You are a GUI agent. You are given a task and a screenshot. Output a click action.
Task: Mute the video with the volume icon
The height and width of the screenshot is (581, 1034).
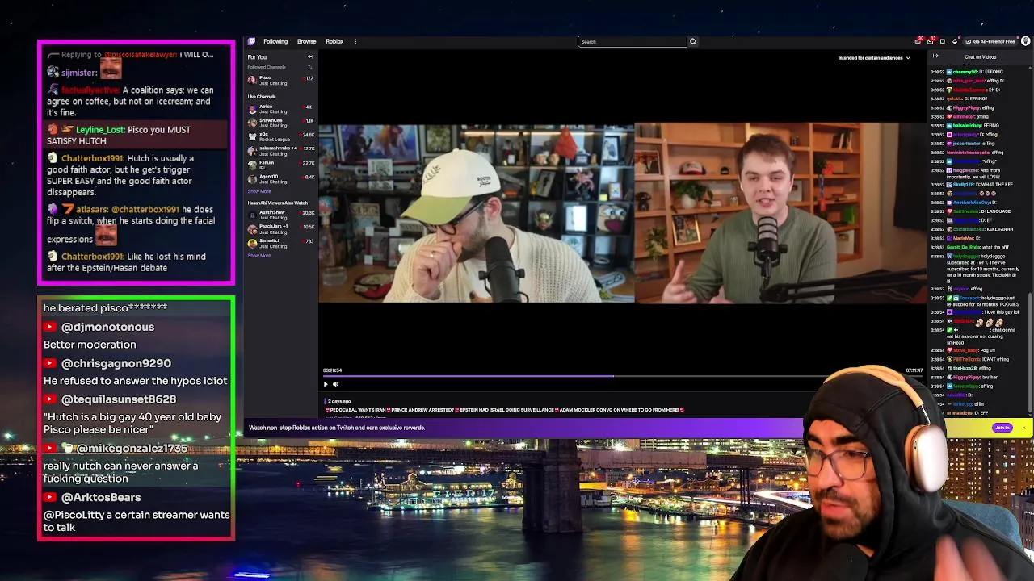click(x=335, y=384)
